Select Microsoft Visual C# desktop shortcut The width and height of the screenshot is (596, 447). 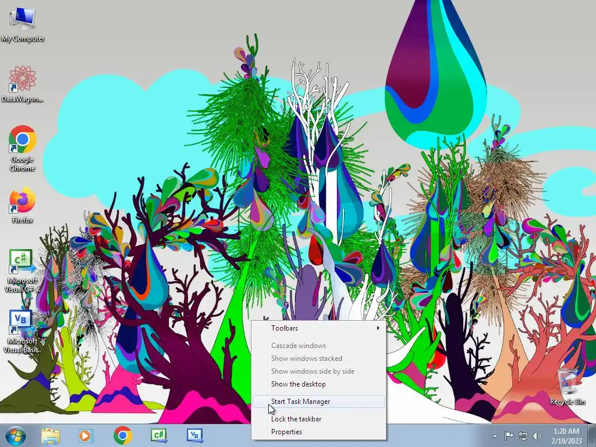point(23,271)
